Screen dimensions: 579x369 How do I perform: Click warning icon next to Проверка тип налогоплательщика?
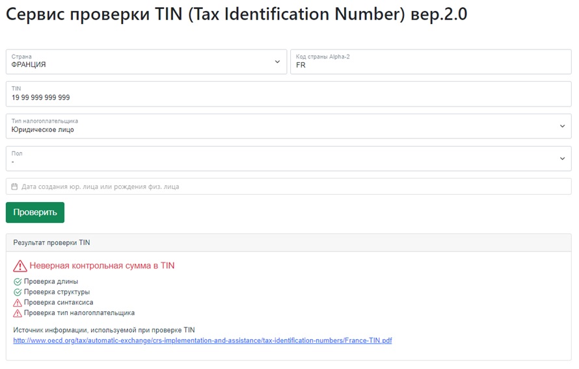click(x=18, y=313)
